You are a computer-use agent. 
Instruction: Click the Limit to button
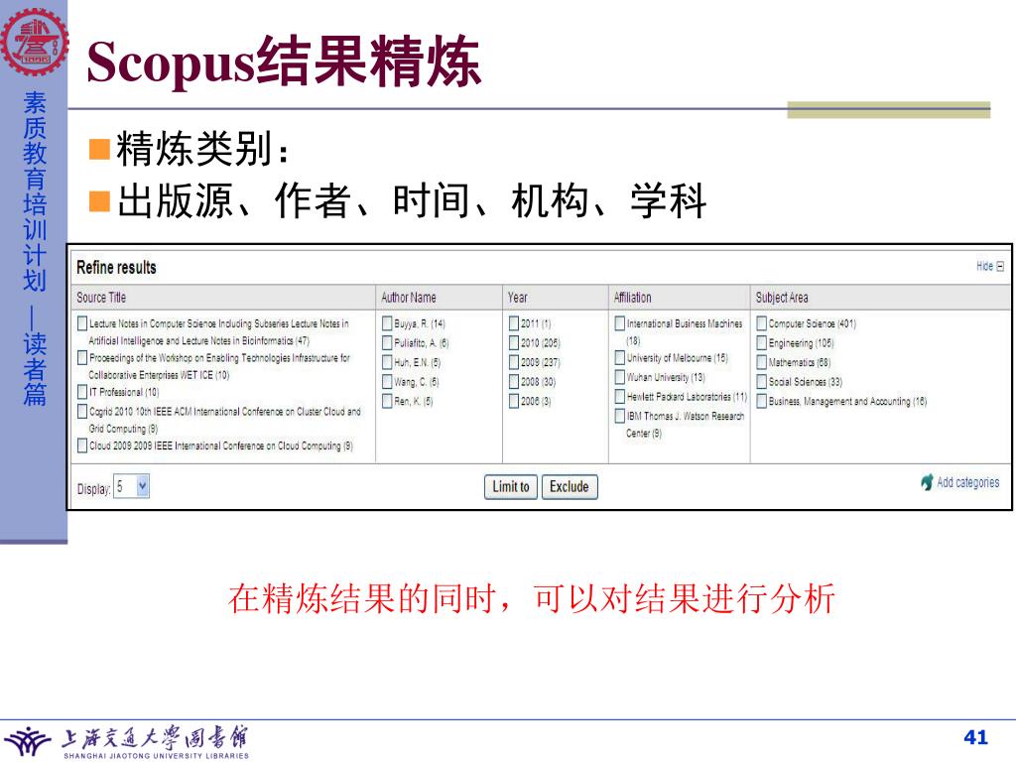pos(511,486)
